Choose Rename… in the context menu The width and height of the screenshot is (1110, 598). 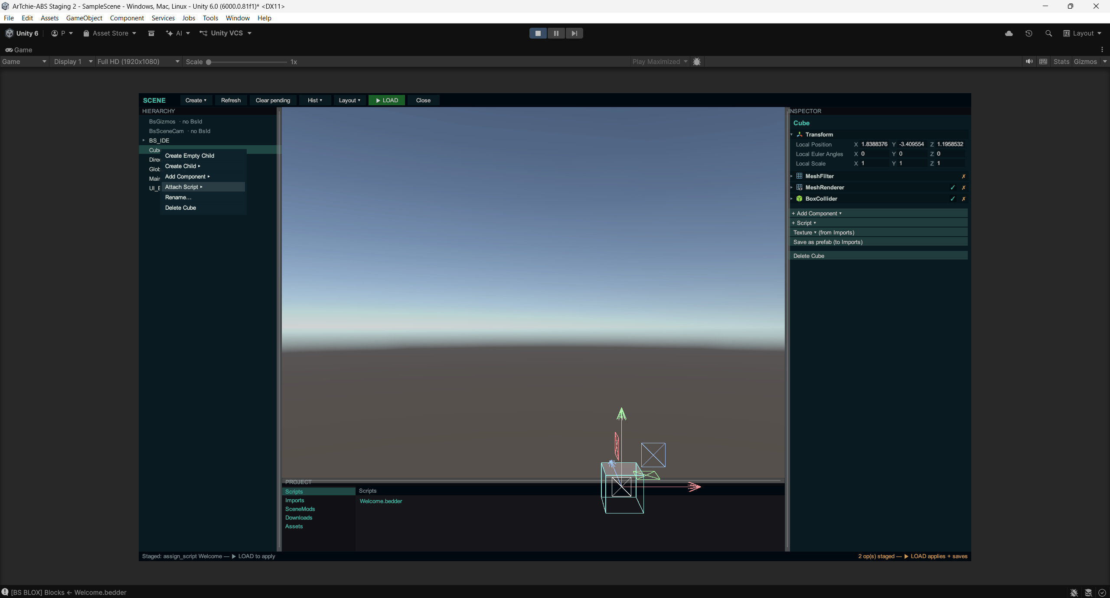(202, 197)
